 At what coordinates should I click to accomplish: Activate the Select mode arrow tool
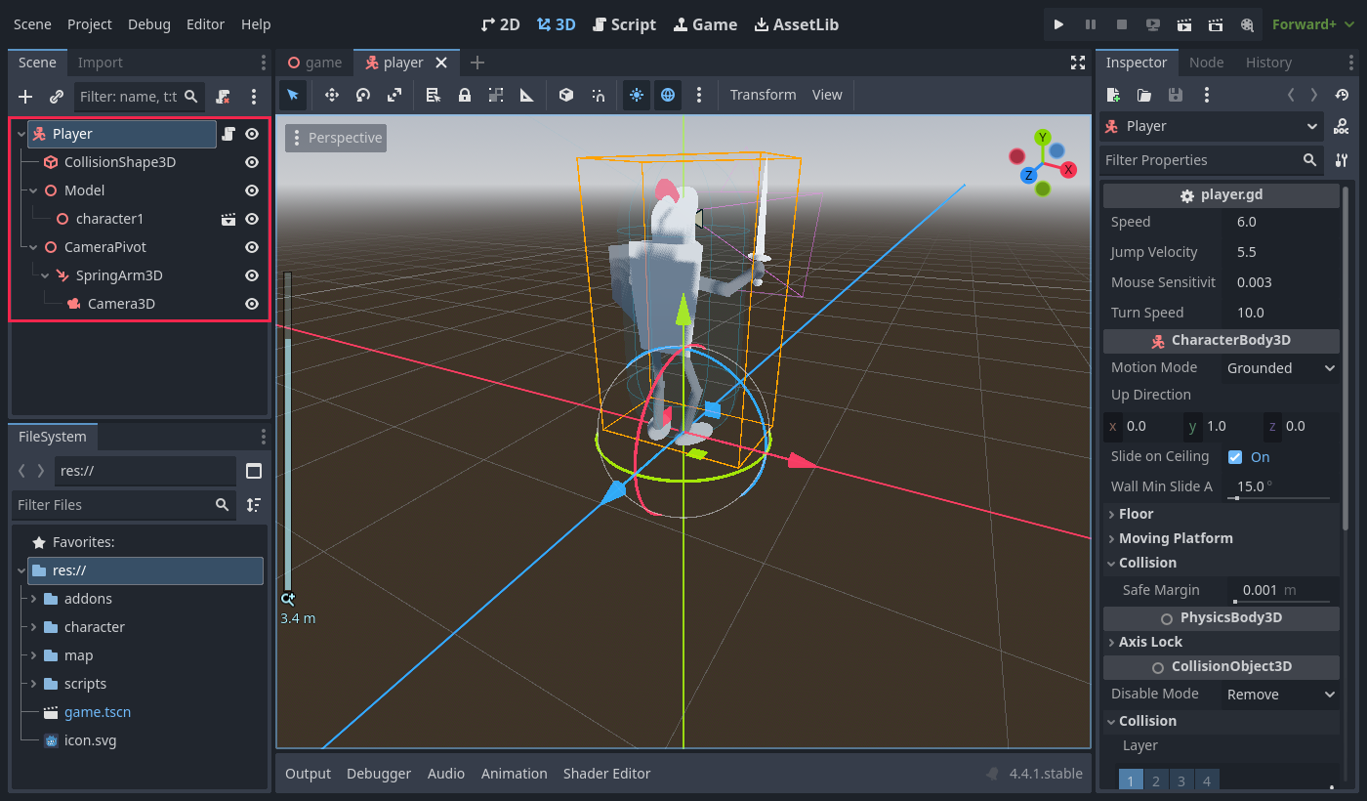click(293, 95)
